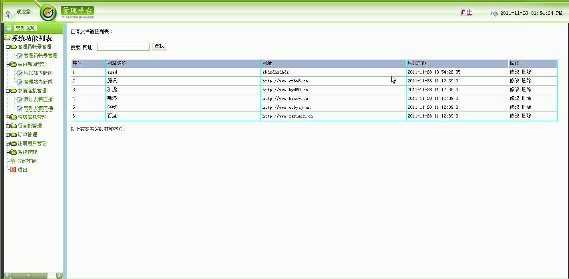The height and width of the screenshot is (279, 569).
Task: Click 删除 in the 百度 row
Action: (x=526, y=116)
